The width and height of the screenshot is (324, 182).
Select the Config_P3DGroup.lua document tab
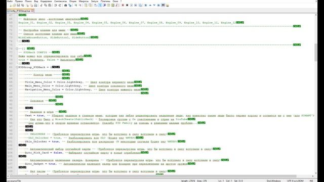[x=20, y=11]
